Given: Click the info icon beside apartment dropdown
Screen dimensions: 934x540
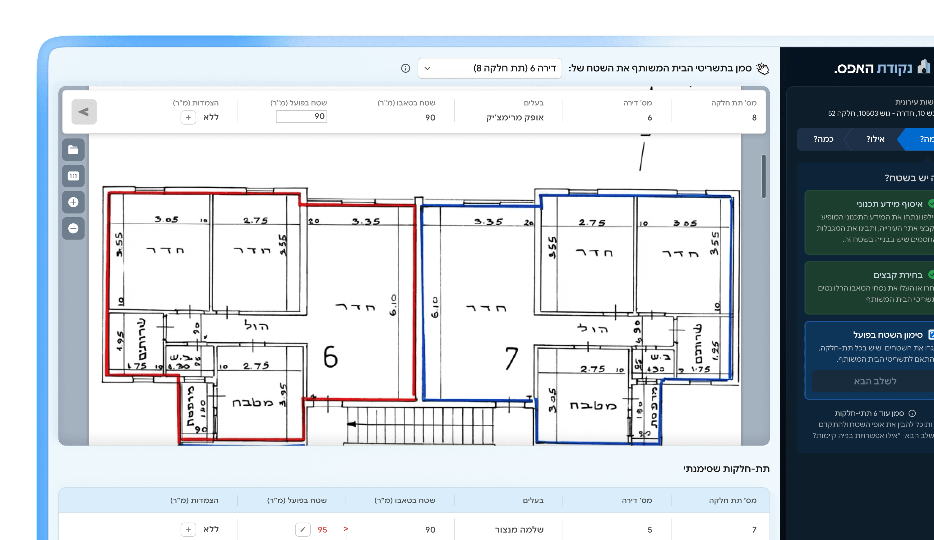Looking at the screenshot, I should tap(405, 69).
